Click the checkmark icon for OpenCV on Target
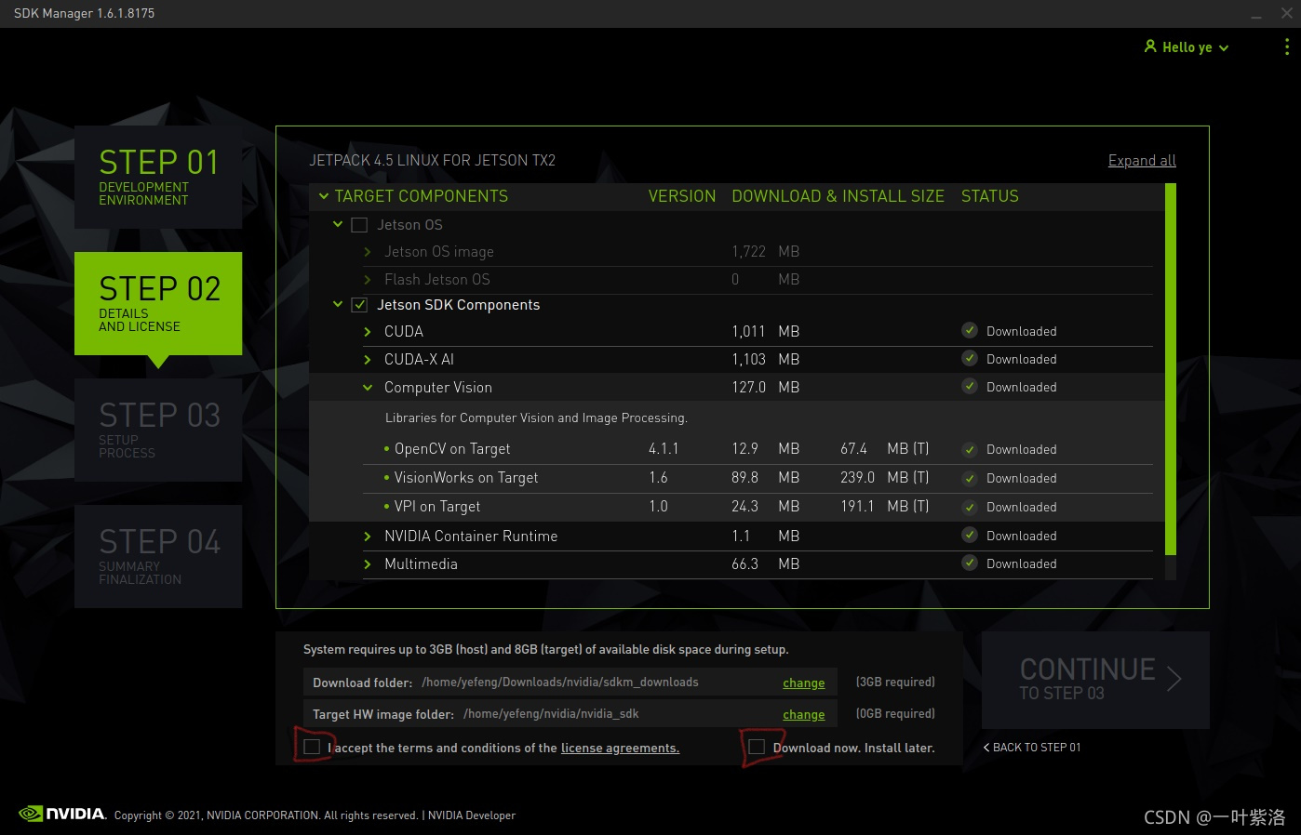The width and height of the screenshot is (1301, 835). (970, 449)
